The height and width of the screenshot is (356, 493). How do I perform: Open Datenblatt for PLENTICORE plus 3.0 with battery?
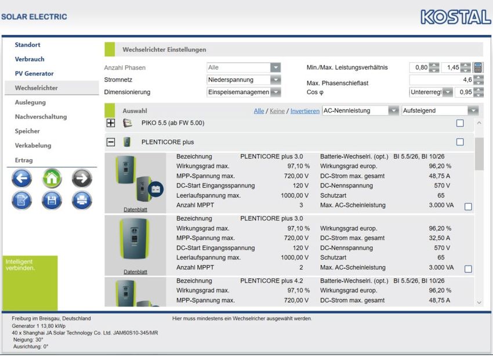135,210
